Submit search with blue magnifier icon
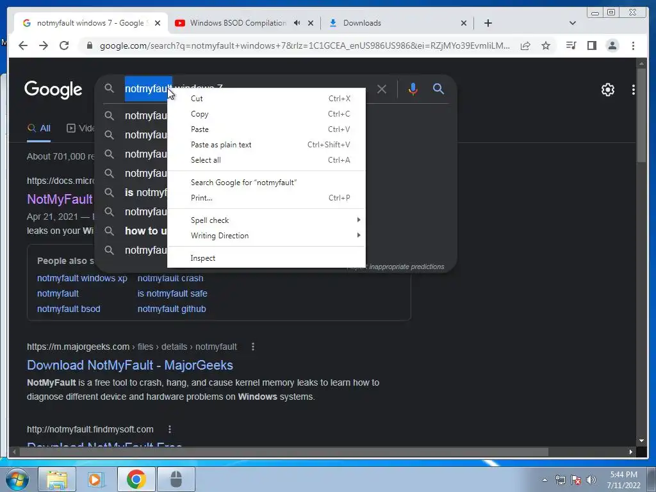This screenshot has height=492, width=656. 438,88
